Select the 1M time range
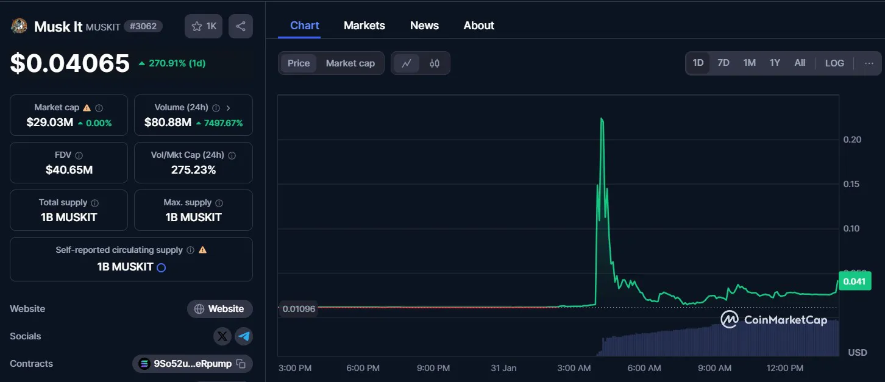This screenshot has height=382, width=885. click(749, 63)
